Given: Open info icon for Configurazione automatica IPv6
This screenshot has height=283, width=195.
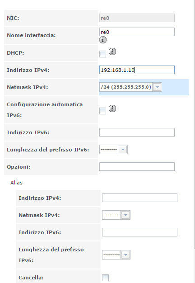Looking at the screenshot, I should pos(112,108).
